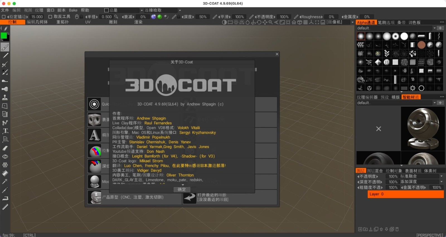This screenshot has width=446, height=237.
Task: Enable the 稳定描边 checkbox
Action: click(x=4, y=17)
